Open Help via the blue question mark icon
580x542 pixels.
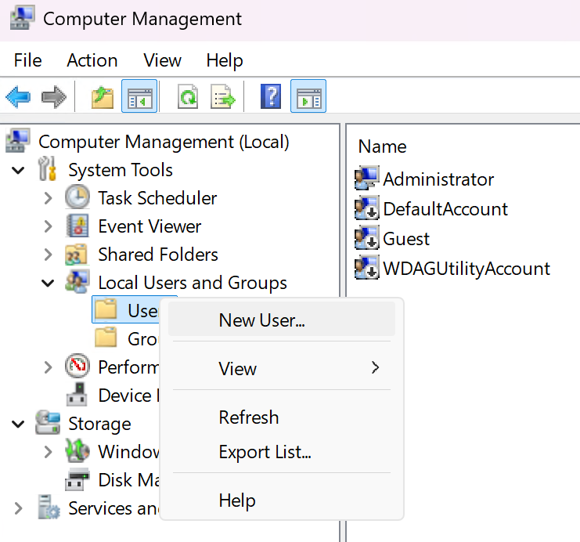271,96
